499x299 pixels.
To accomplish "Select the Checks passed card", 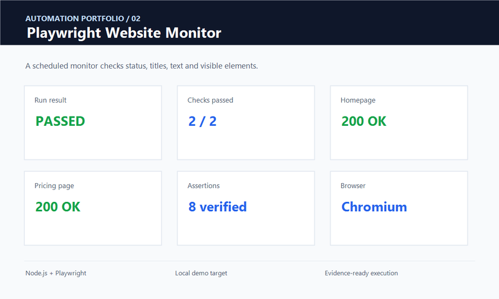I will coord(246,123).
